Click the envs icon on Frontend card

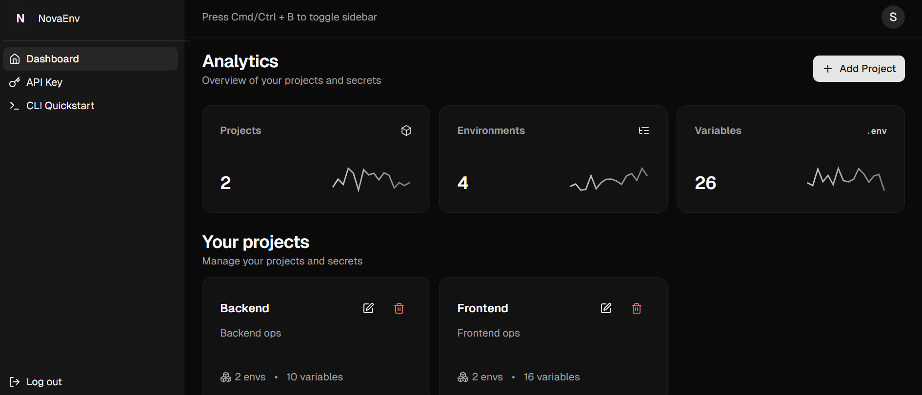pos(463,377)
